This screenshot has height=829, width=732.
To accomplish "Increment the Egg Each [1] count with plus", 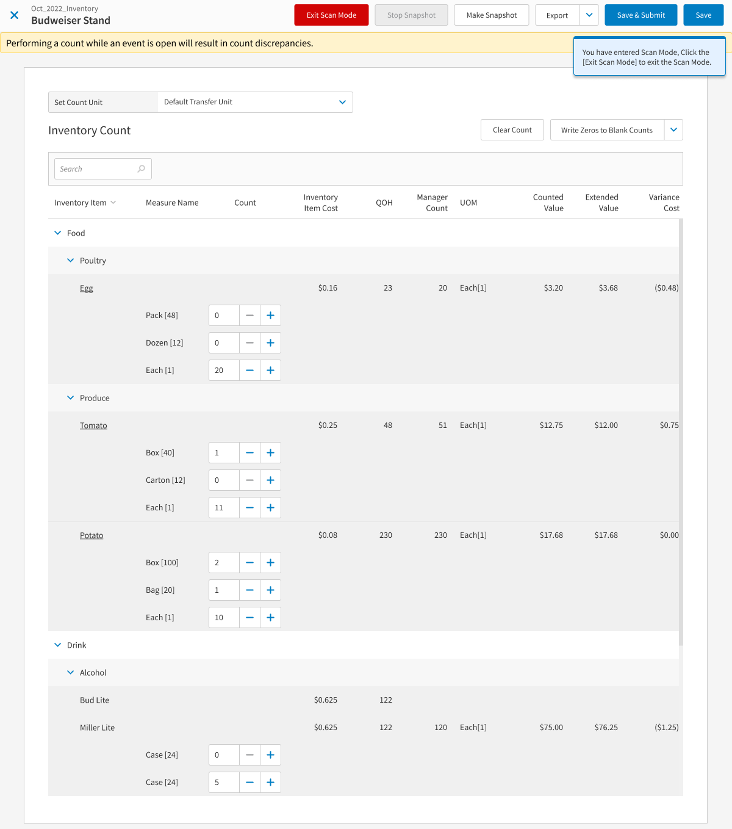I will point(270,370).
